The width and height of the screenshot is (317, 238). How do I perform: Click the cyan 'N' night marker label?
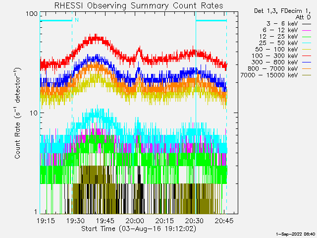tap(77, 20)
